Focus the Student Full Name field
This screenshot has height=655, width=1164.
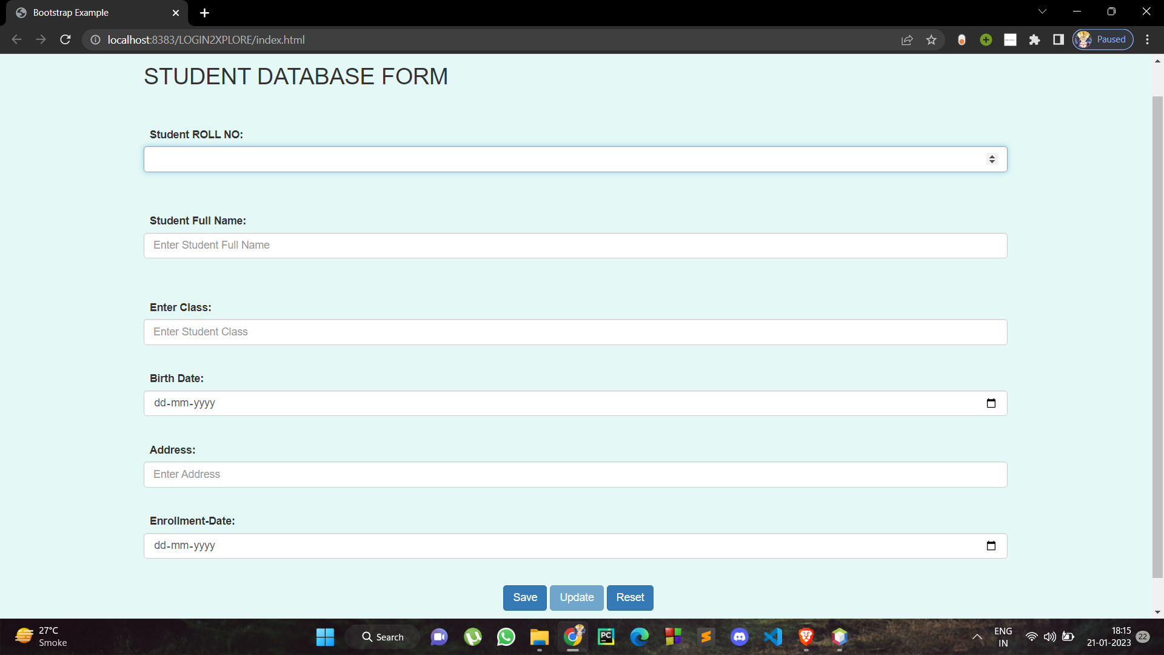pos(575,246)
